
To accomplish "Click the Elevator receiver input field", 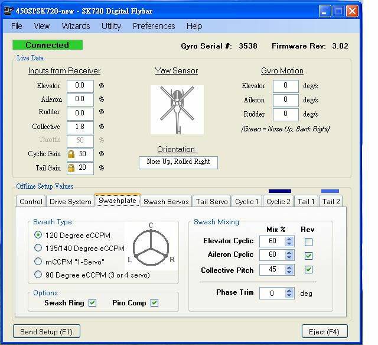I will 80,86.
